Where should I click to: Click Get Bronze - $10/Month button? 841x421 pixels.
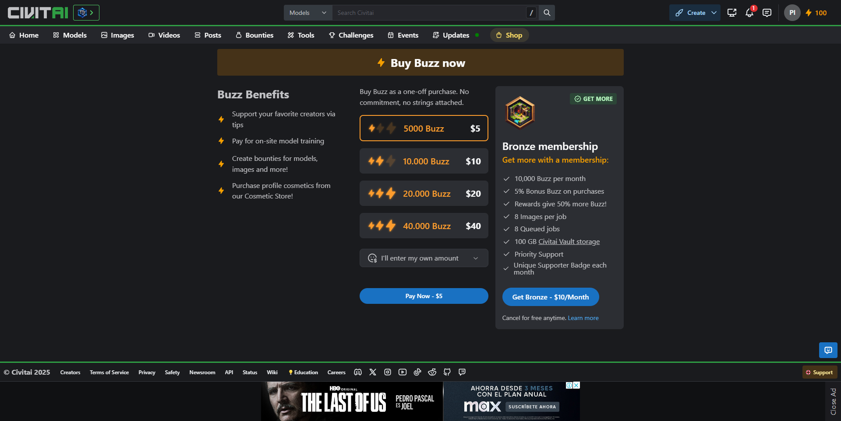coord(551,297)
